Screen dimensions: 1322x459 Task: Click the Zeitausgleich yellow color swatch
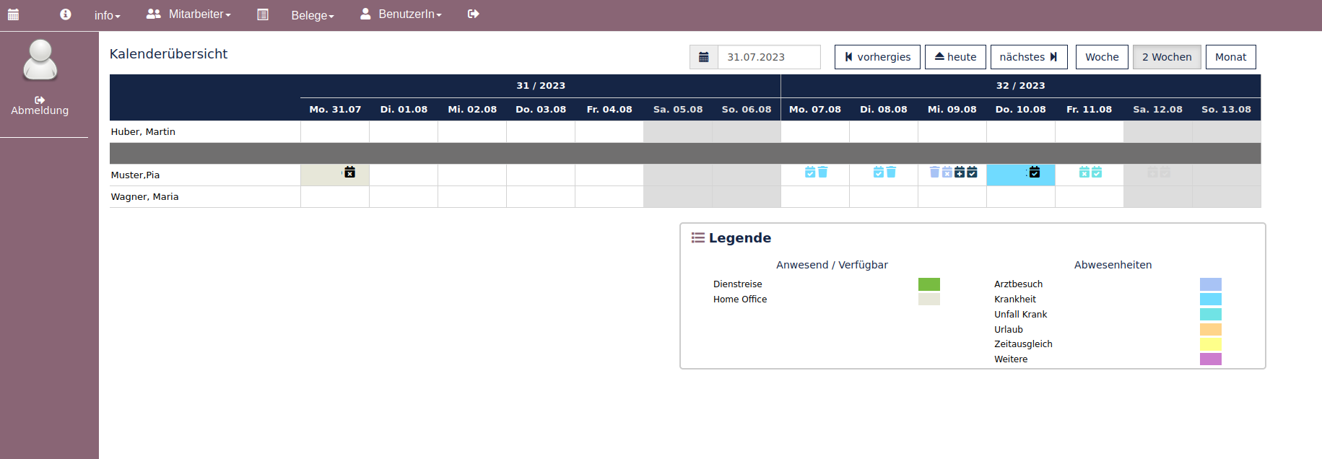click(x=1211, y=344)
